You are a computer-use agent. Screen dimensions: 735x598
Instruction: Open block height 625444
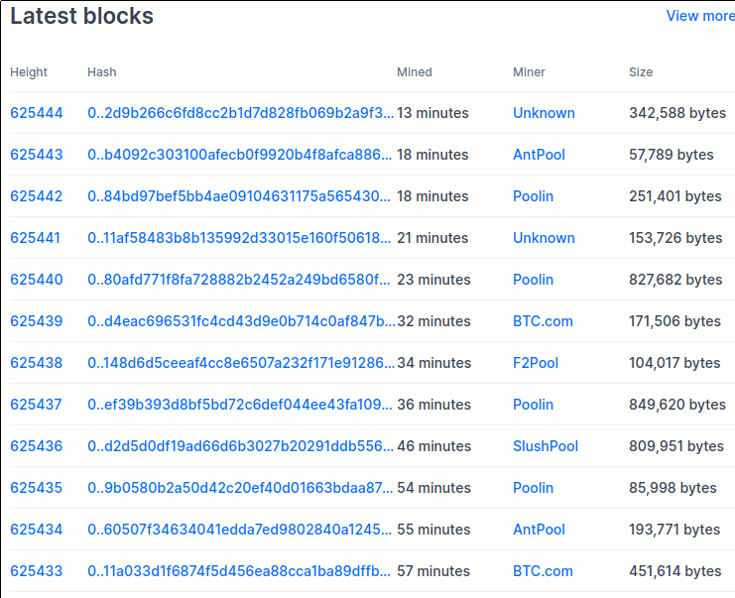[37, 113]
